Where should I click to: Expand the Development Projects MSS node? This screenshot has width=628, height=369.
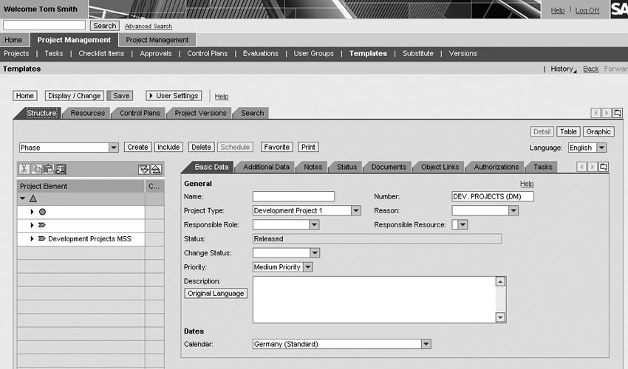pos(33,239)
